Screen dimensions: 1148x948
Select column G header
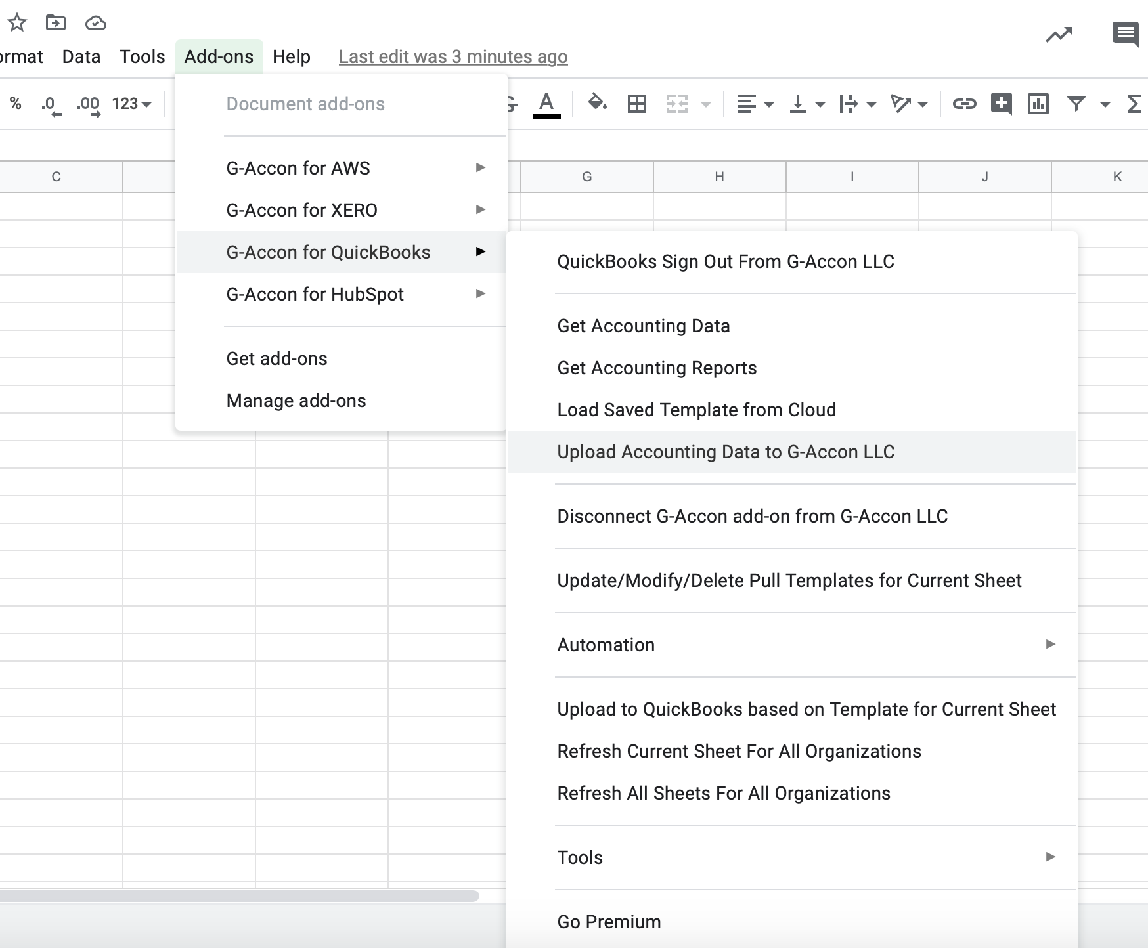587,177
